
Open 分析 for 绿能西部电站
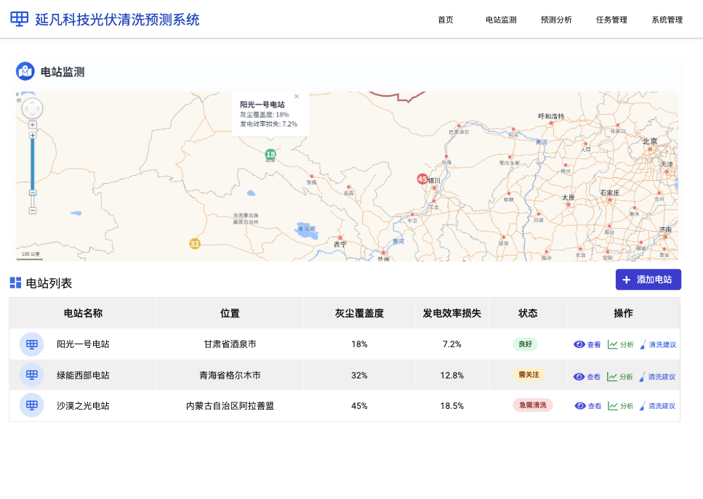tap(619, 377)
